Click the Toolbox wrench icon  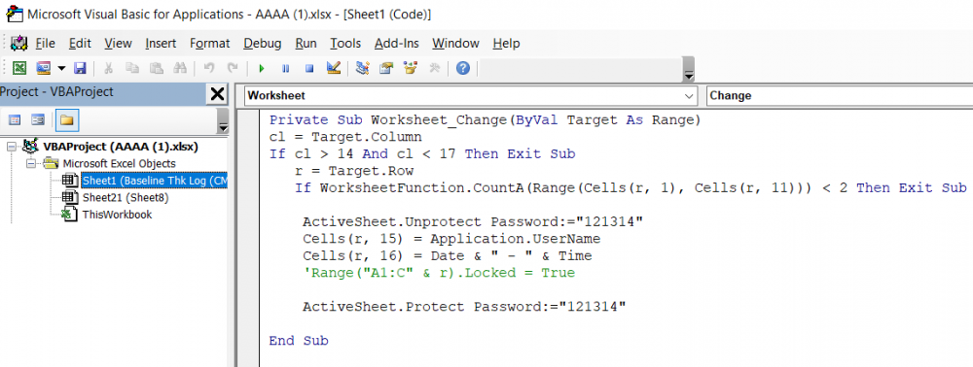pos(434,68)
